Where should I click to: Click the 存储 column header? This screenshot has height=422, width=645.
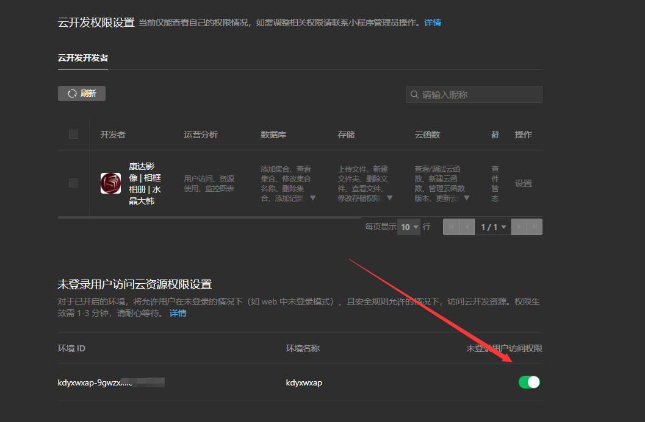pyautogui.click(x=346, y=135)
